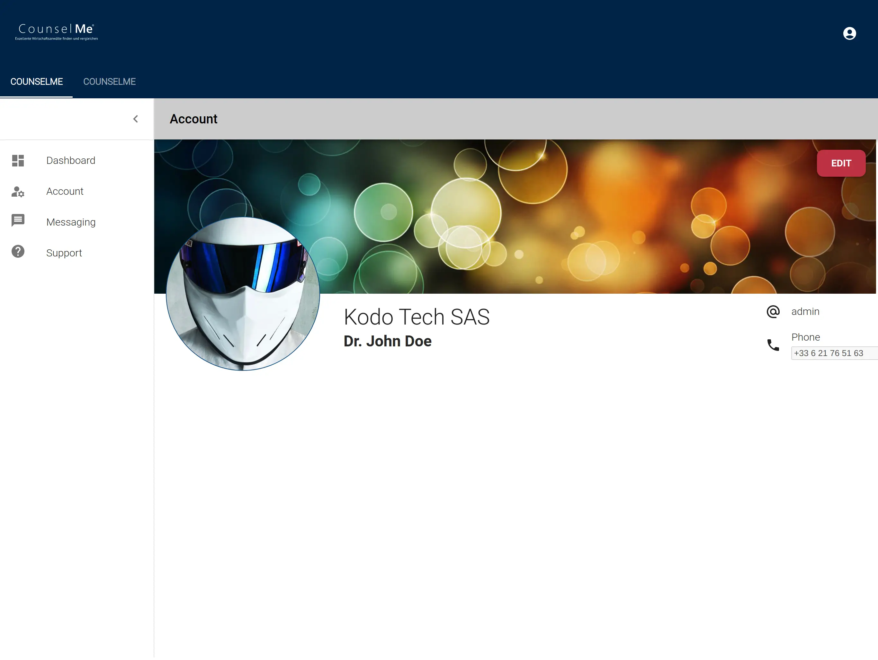Click the 'Phone' field label
878x660 pixels.
pyautogui.click(x=806, y=337)
